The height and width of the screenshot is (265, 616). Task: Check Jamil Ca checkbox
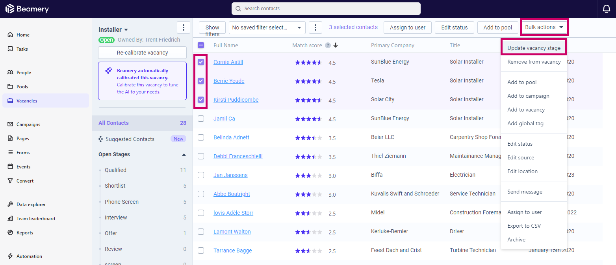coord(201,119)
